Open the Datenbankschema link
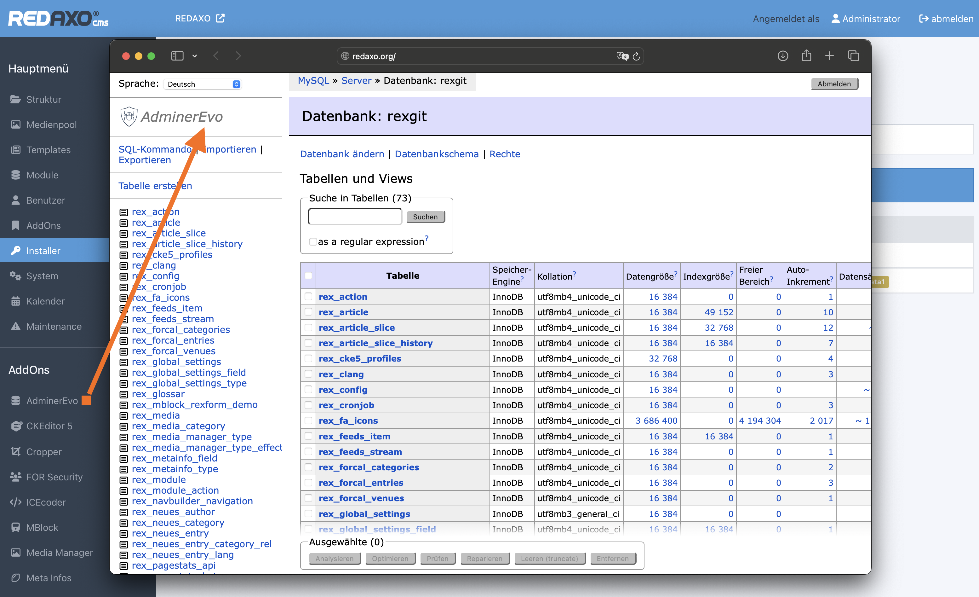This screenshot has width=979, height=597. (x=437, y=154)
